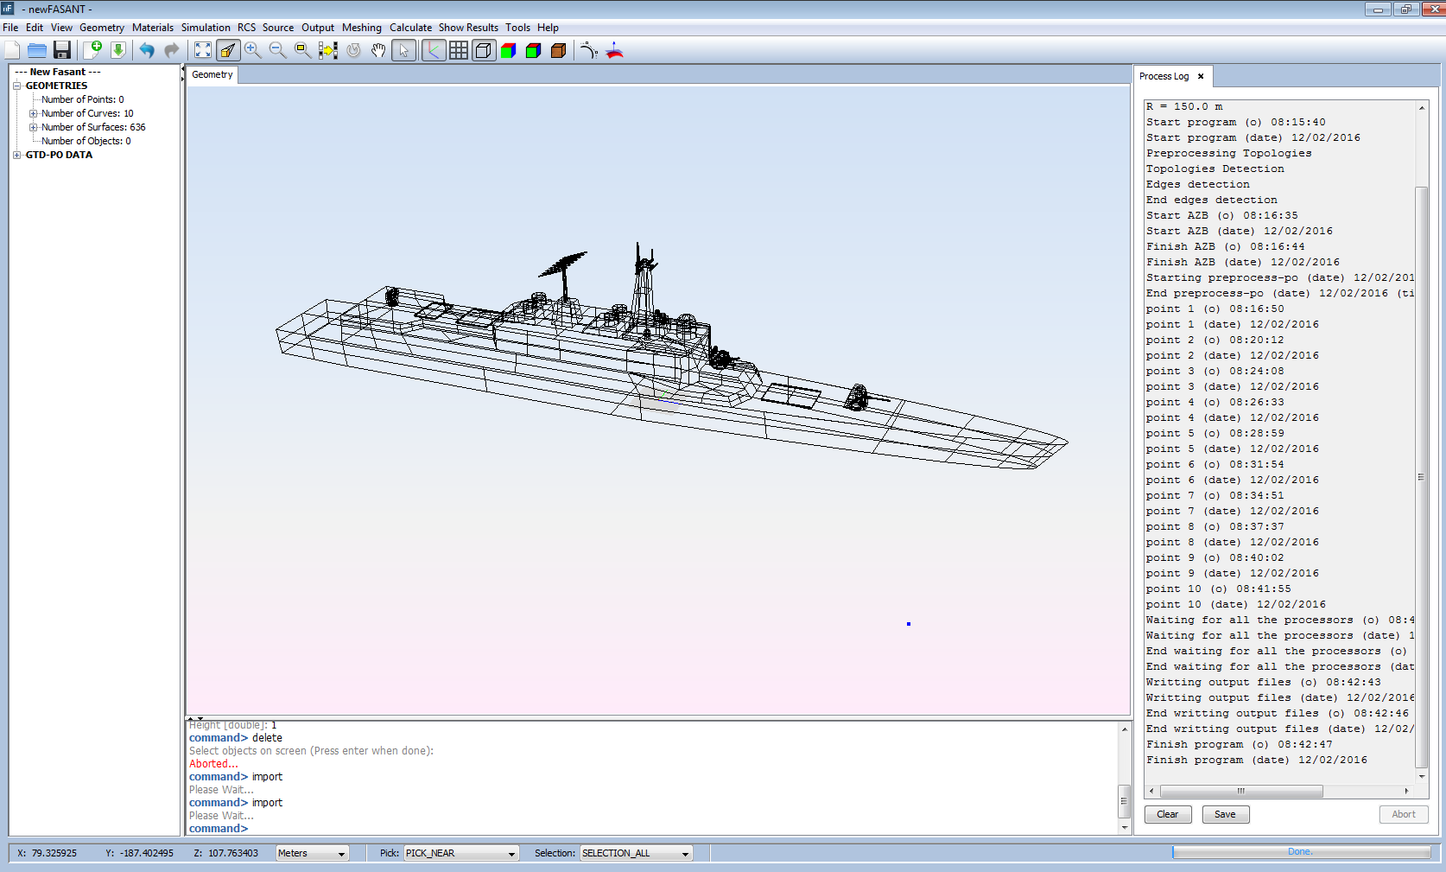
Task: Select the Pan hand tool
Action: (378, 50)
